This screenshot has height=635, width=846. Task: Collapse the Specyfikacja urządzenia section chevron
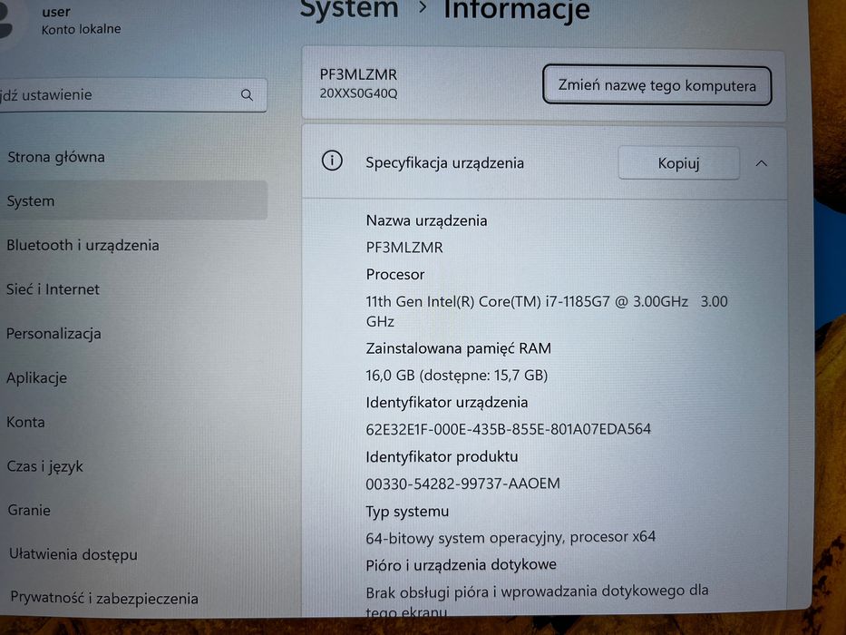762,163
